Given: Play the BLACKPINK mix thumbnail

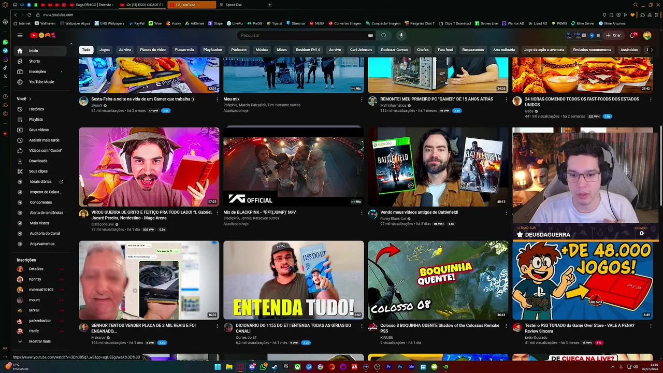Looking at the screenshot, I should (x=294, y=167).
